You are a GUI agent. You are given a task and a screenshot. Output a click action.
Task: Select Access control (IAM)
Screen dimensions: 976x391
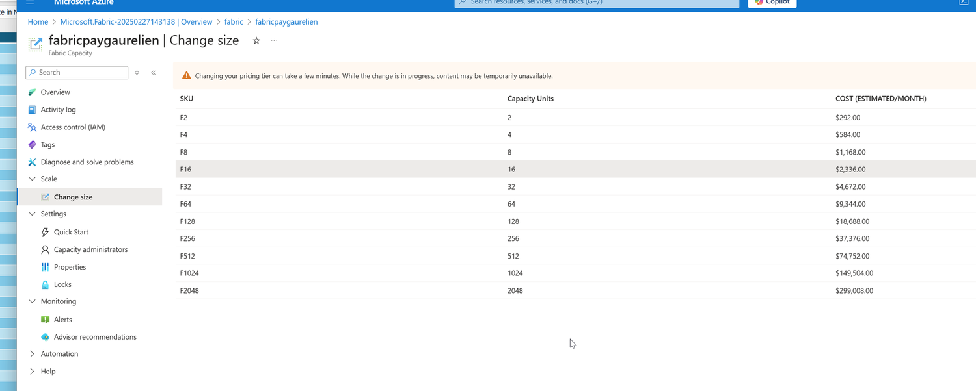coord(73,127)
